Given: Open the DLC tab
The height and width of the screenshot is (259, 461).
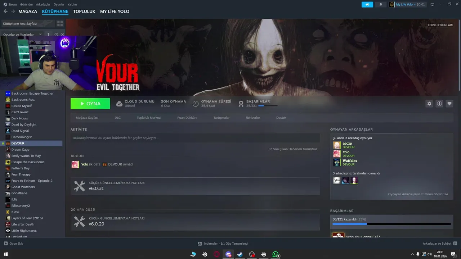Looking at the screenshot, I should click(x=118, y=118).
